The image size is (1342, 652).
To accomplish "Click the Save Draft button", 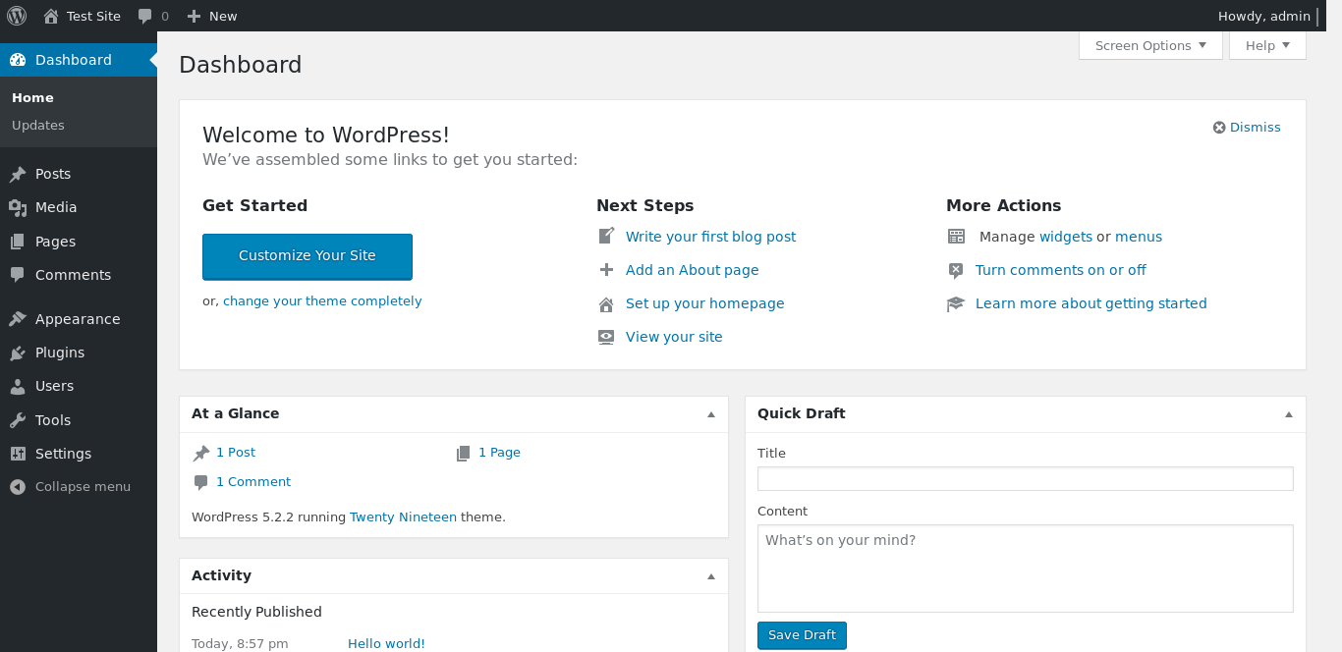I will (x=802, y=635).
